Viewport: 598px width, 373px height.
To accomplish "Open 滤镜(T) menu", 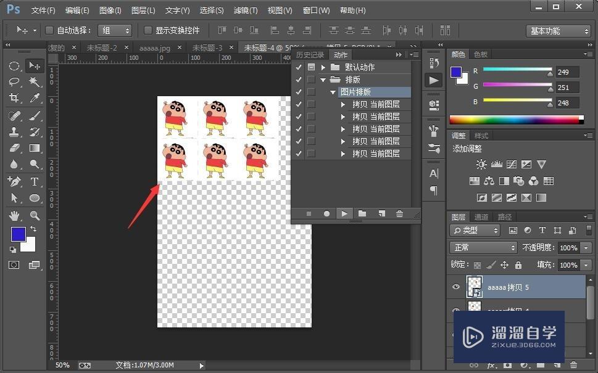I will 245,10.
